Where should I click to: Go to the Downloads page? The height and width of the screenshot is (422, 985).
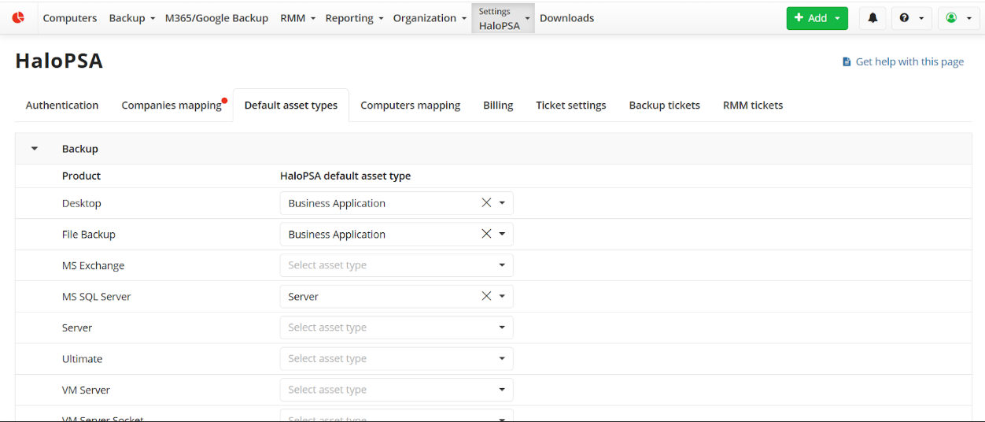coord(566,18)
